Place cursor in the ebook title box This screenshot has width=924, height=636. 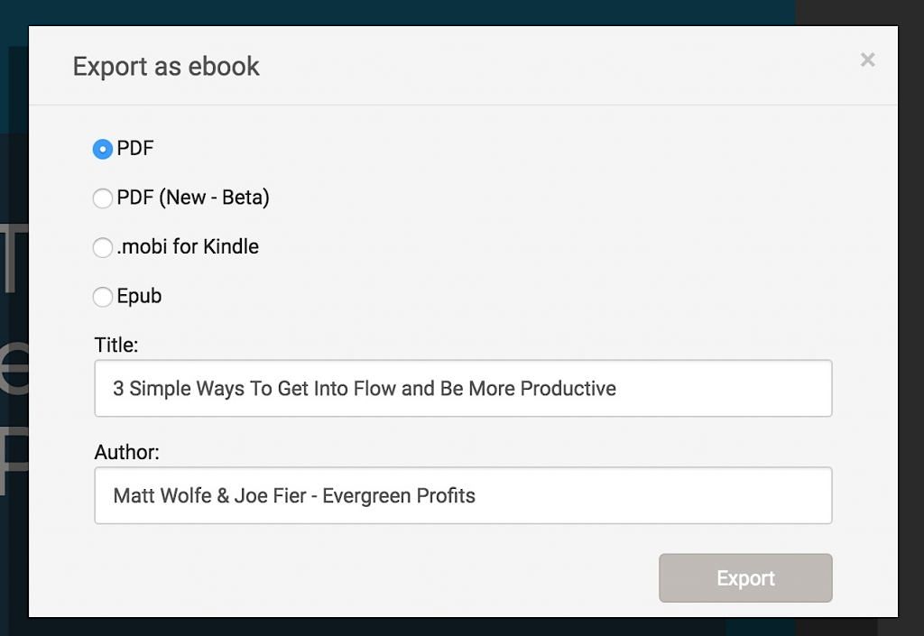click(x=462, y=388)
